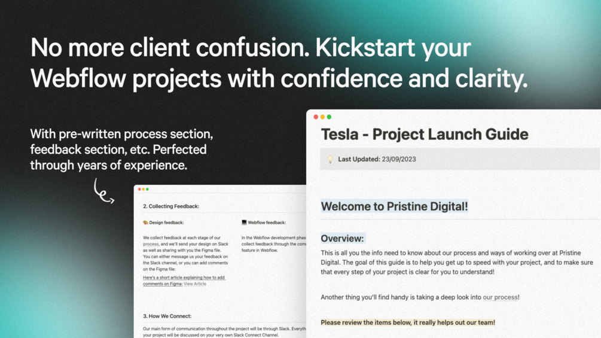Click the yellow-highlighted 'Please review the items' line
This screenshot has width=601, height=338.
[x=408, y=322]
